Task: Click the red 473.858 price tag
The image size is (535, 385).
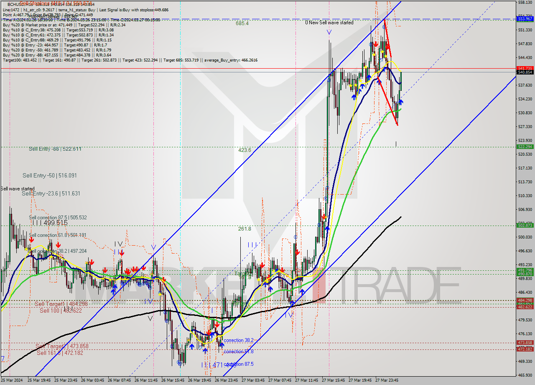Action: pos(525,342)
